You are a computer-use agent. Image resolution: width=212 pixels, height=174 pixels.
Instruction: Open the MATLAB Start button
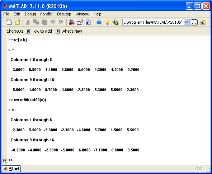click(x=11, y=169)
